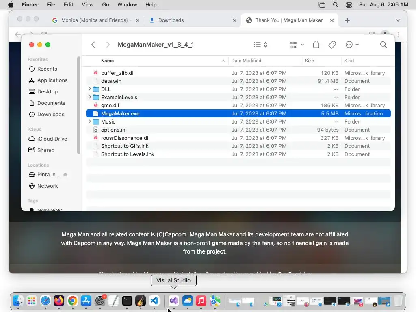
Task: Open Documents in the Finder sidebar
Action: click(47, 103)
